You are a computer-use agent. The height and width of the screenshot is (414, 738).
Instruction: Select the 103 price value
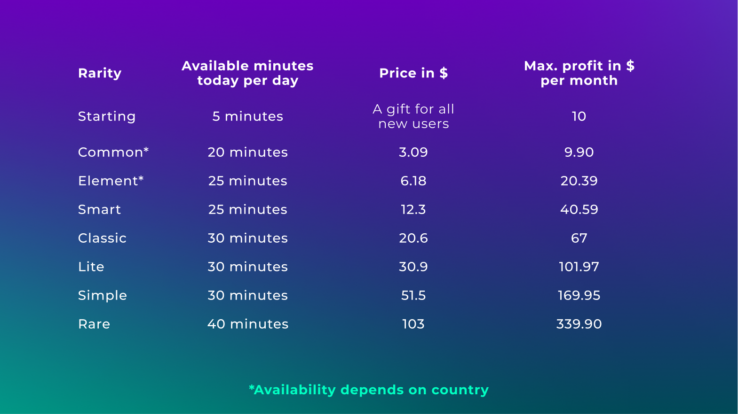(413, 324)
